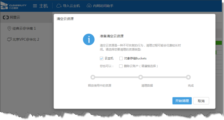Uncheck the 云主机 checkbox
224x120 pixels.
pyautogui.click(x=101, y=58)
